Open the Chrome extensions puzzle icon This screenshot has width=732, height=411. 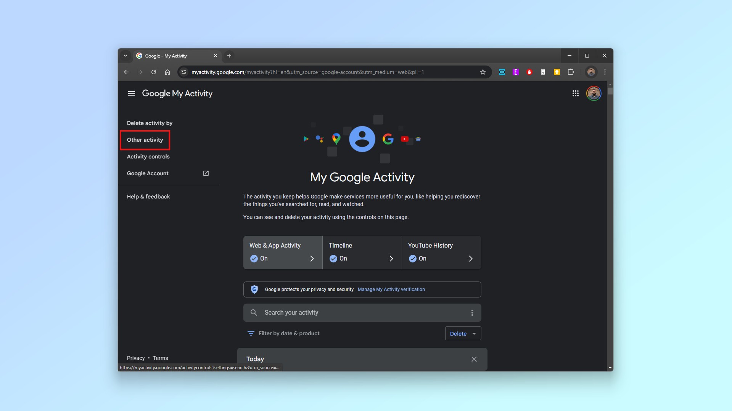tap(571, 72)
